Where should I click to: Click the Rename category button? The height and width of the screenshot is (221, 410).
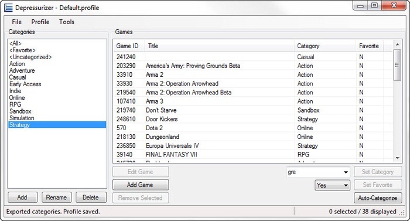(x=56, y=198)
